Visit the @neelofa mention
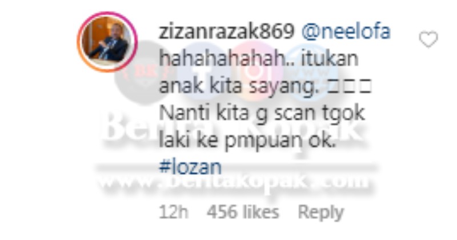This screenshot has height=240, width=457. tap(346, 31)
